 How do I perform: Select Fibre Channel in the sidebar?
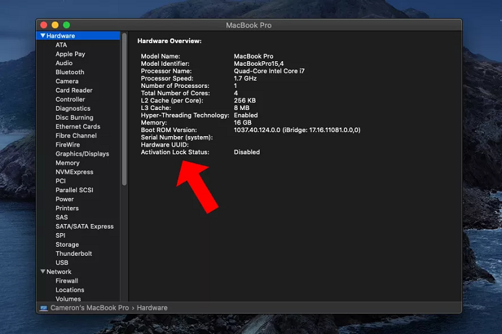tap(76, 135)
